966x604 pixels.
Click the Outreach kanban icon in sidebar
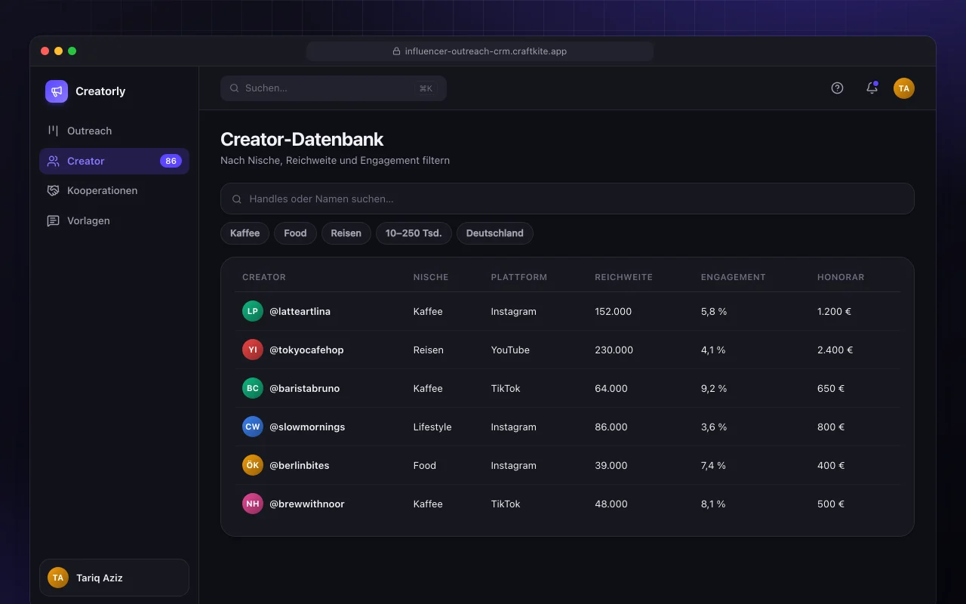[53, 131]
